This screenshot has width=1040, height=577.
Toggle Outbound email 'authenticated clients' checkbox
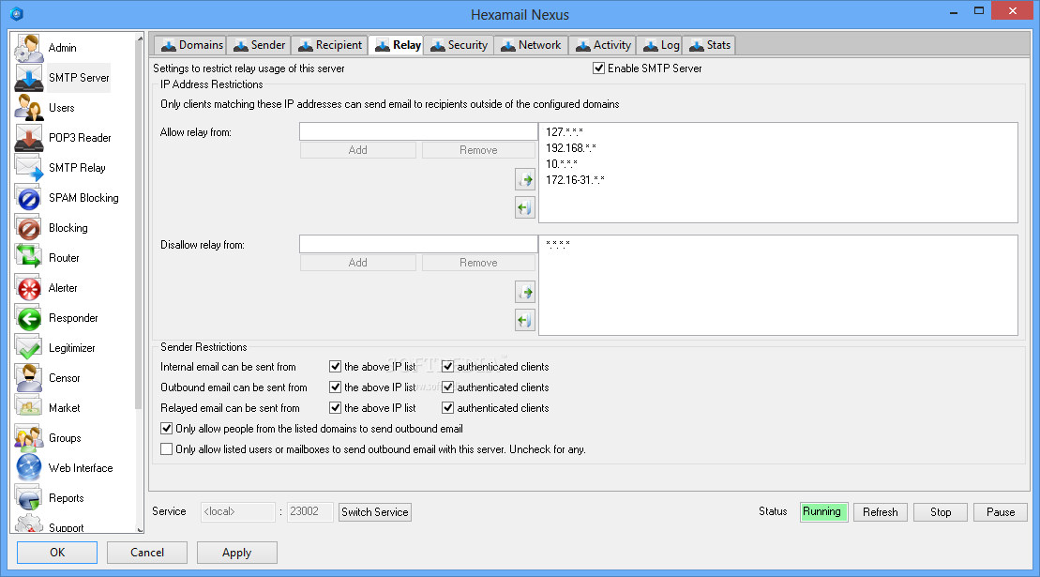pos(447,387)
